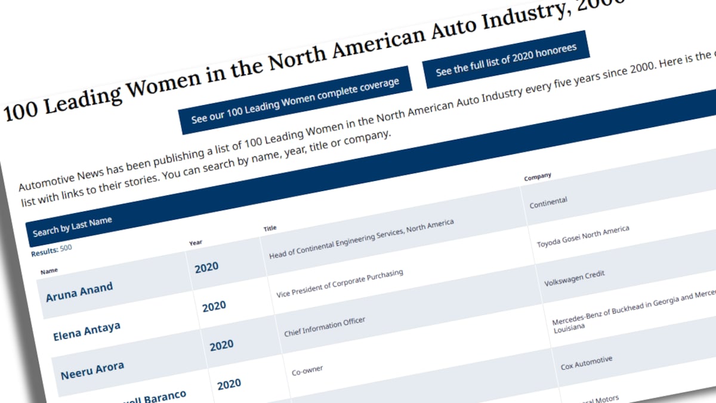Select the Name column header
Image resolution: width=716 pixels, height=403 pixels.
[49, 271]
